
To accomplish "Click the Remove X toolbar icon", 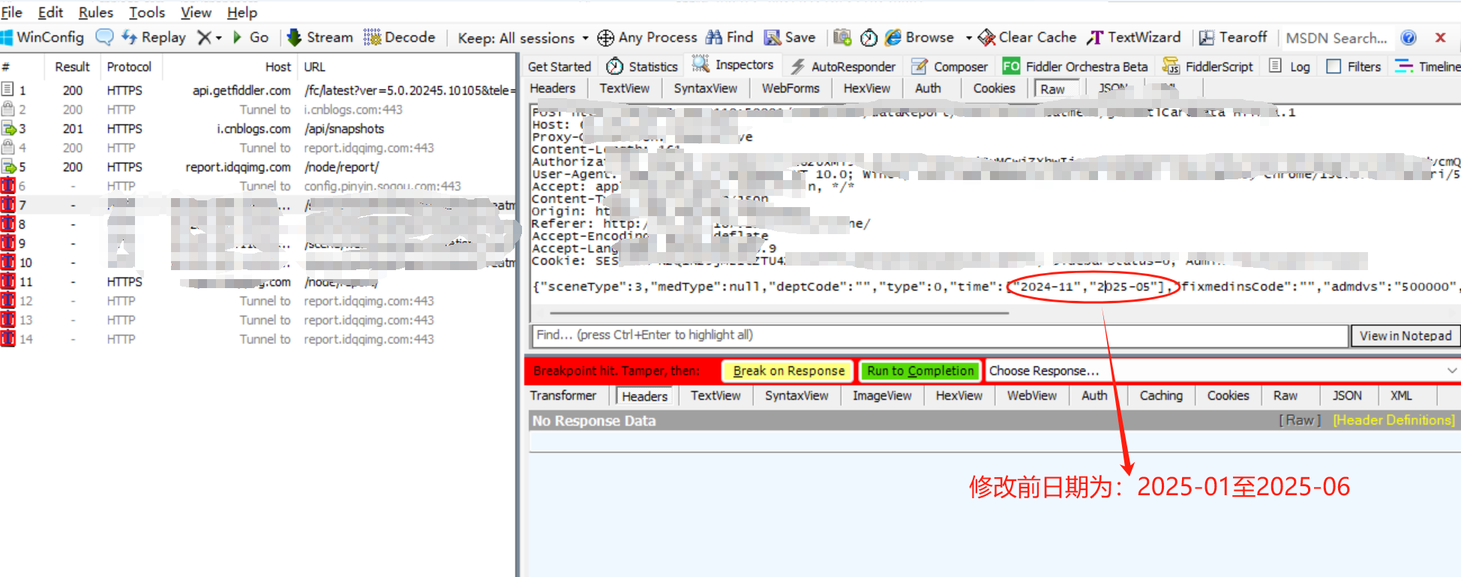I will click(204, 37).
